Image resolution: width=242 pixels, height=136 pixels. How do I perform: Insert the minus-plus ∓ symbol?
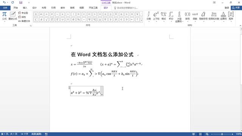[116, 14]
